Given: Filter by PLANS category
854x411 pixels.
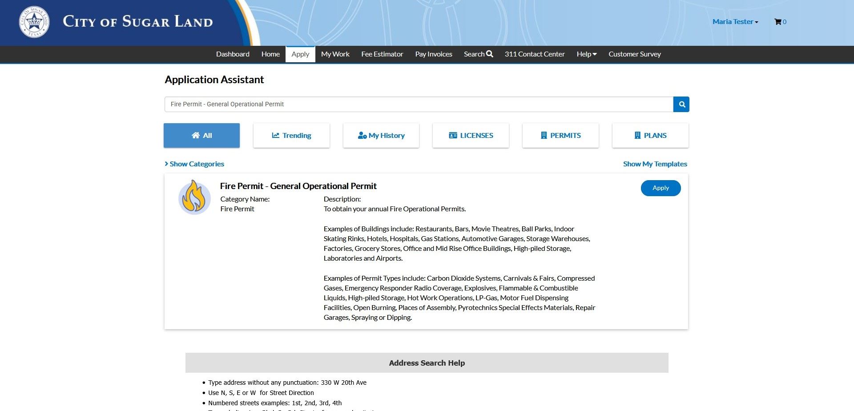Looking at the screenshot, I should pos(650,136).
